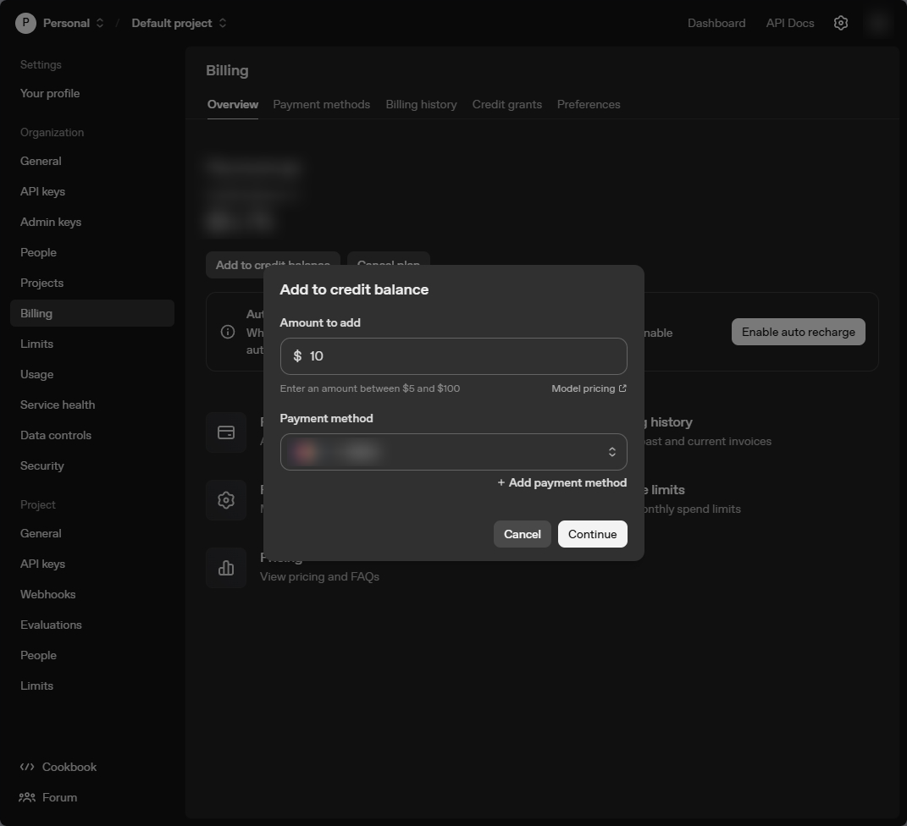Open the Model pricing link

(x=589, y=388)
